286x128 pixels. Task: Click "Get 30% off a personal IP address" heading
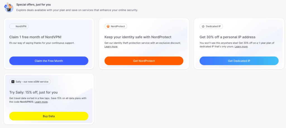coord(227,37)
